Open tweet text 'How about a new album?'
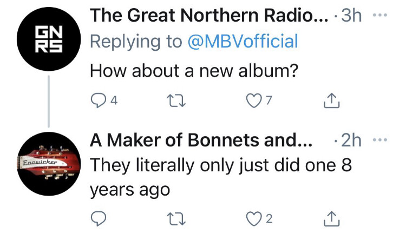 point(194,71)
